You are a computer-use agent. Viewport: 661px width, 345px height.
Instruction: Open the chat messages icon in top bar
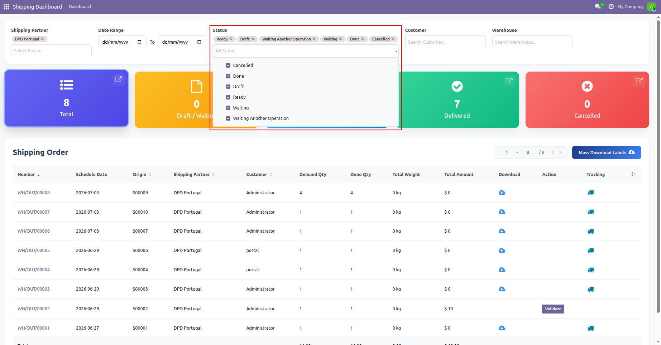598,6
